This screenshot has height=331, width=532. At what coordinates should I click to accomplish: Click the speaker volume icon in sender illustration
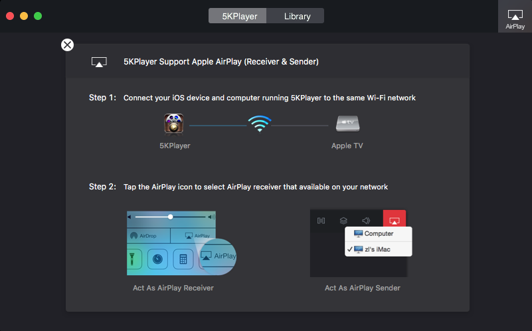(366, 221)
